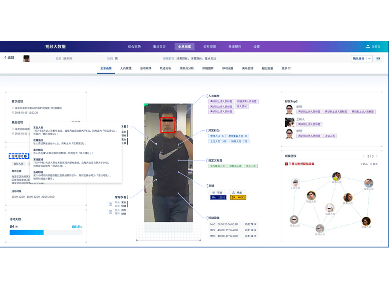
Task: Click the help icon next to 区域活动
Action: click(x=25, y=156)
